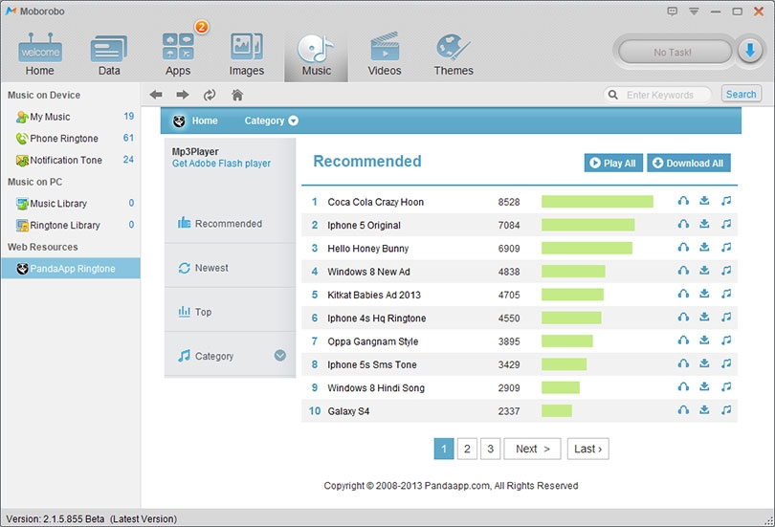The width and height of the screenshot is (775, 527).
Task: Go back with the left arrow
Action: pos(156,95)
